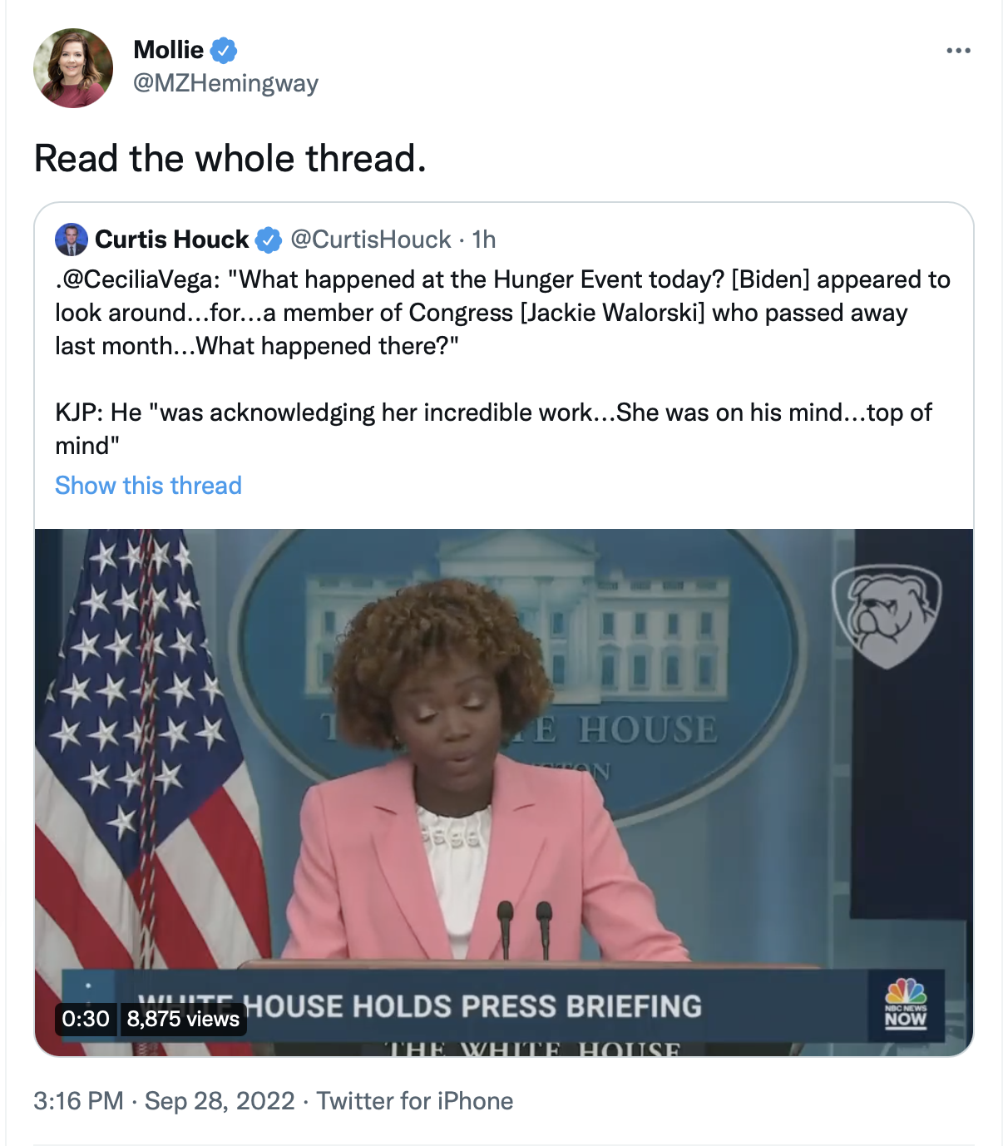The height and width of the screenshot is (1146, 1003).
Task: Play the press briefing video
Action: pyautogui.click(x=504, y=793)
